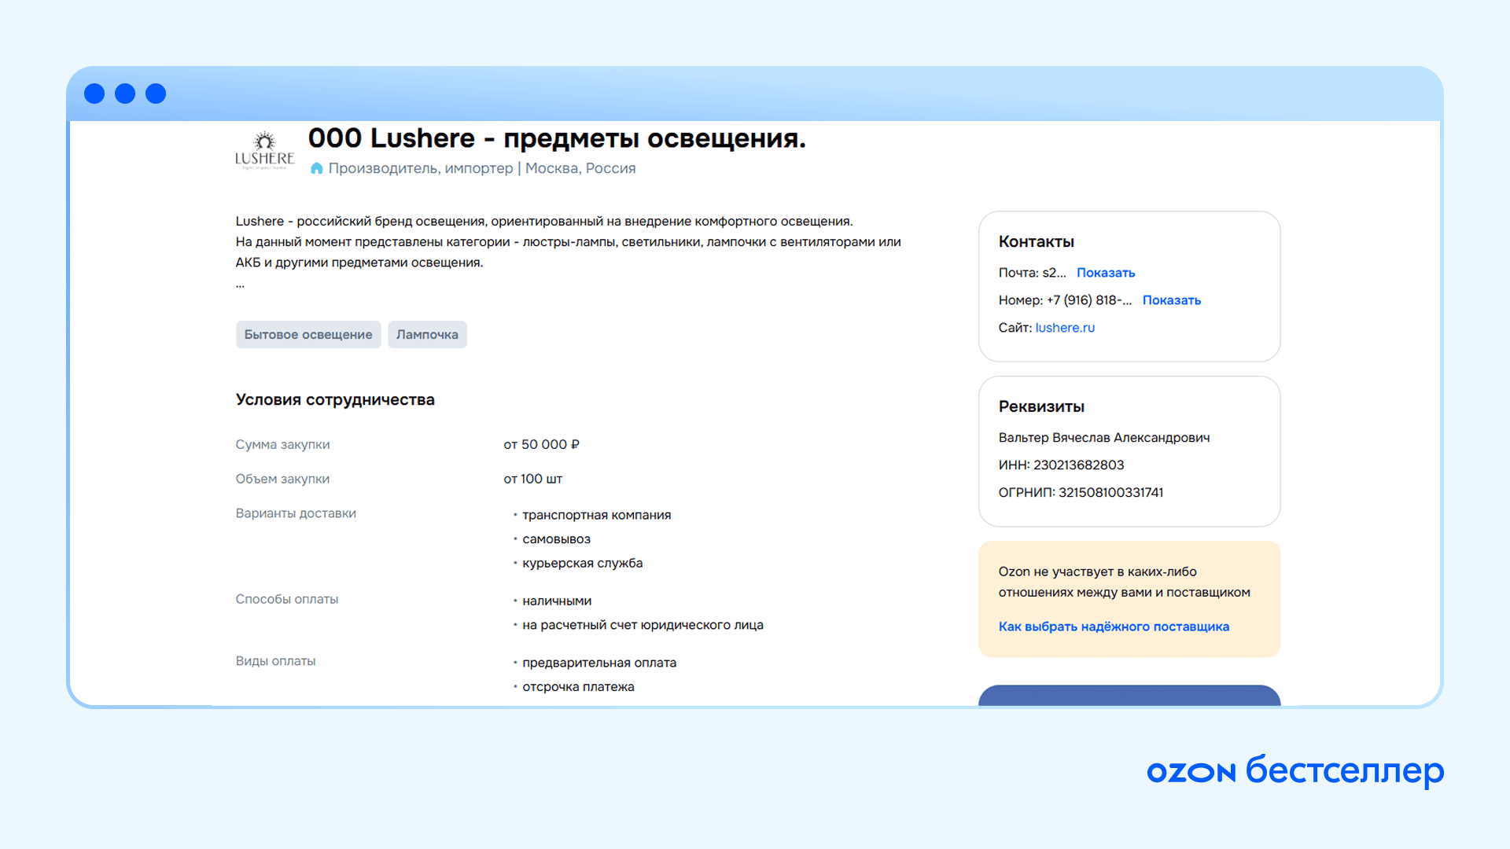Reveal the phone number via Показать next to Номер
This screenshot has height=849, width=1510.
1172,300
